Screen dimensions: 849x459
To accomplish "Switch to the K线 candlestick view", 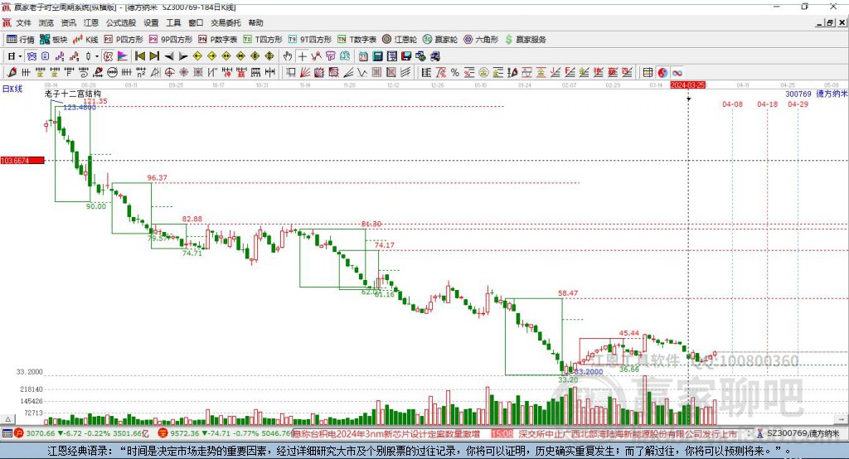I will [x=85, y=40].
